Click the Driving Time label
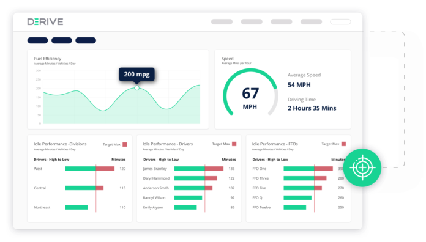426x242 pixels. click(x=302, y=100)
